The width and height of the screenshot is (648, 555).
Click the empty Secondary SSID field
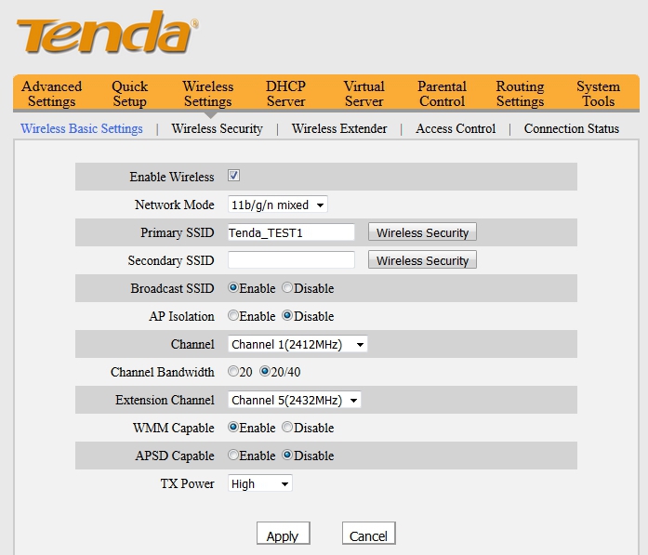click(291, 260)
